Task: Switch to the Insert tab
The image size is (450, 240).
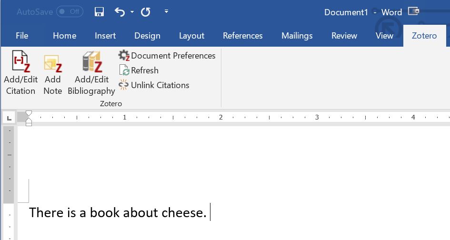Action: coord(105,36)
